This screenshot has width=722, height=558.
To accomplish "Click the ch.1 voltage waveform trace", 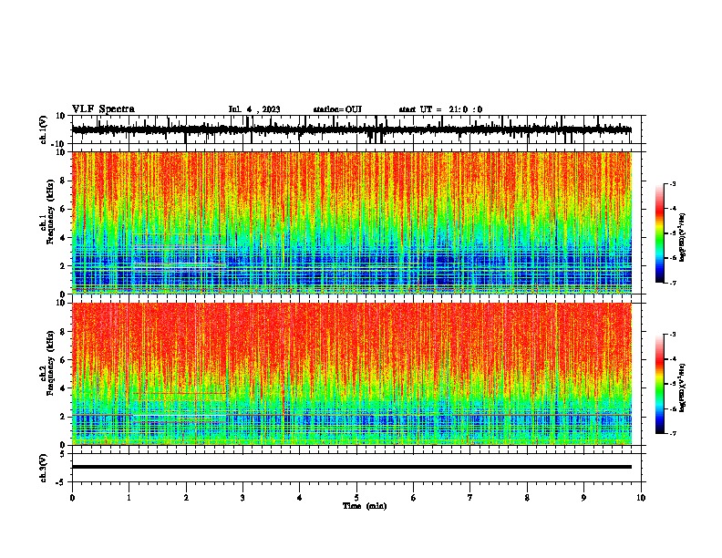I will point(352,129).
